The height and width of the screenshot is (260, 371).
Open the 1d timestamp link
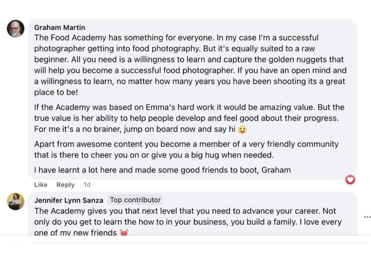(87, 185)
